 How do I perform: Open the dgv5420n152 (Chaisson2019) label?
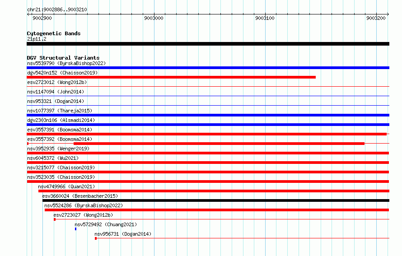click(x=62, y=73)
